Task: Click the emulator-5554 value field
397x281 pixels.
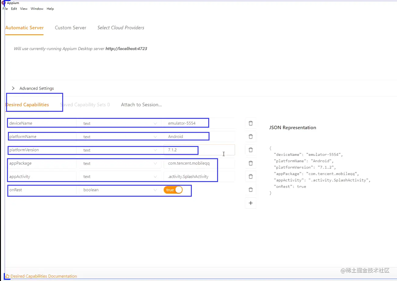Action: [x=199, y=123]
